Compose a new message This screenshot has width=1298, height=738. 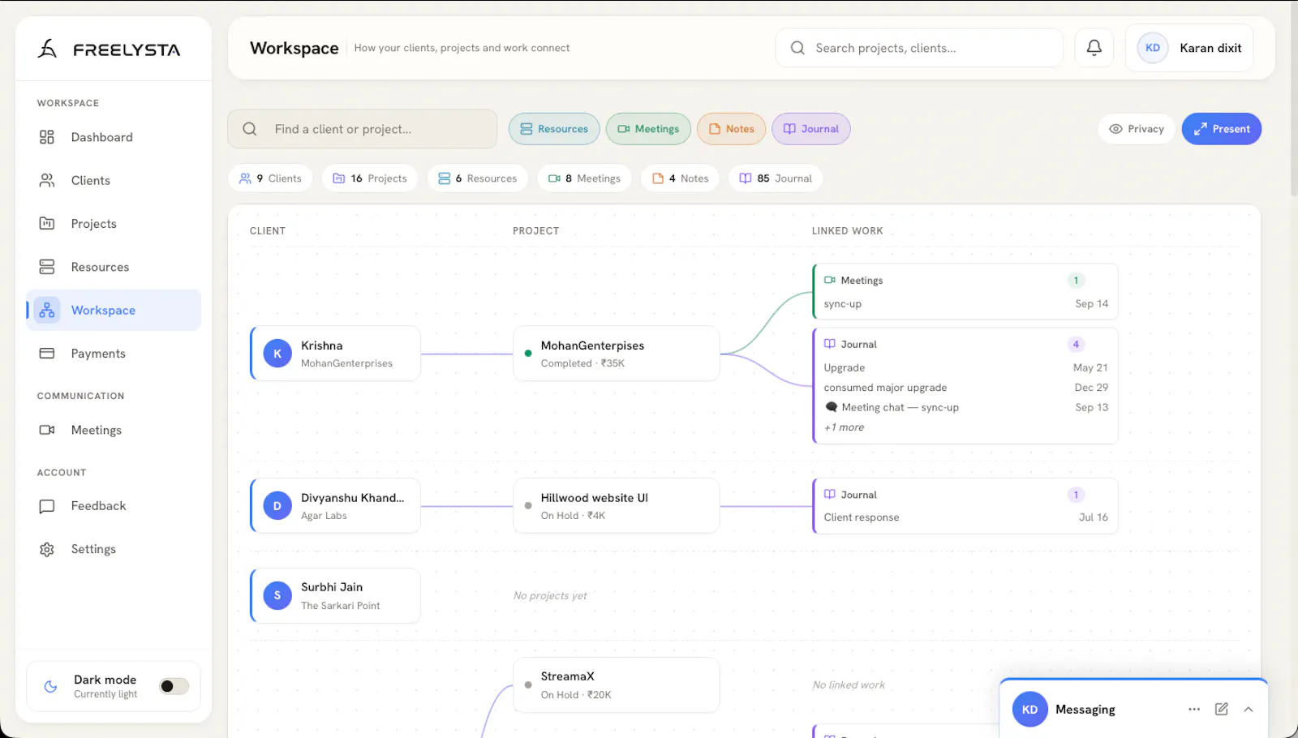pos(1221,709)
